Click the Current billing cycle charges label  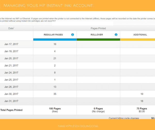pos(124,118)
